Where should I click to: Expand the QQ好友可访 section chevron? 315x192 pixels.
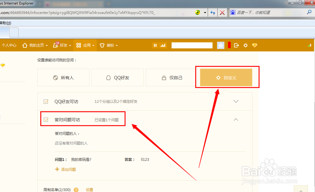tap(236, 101)
